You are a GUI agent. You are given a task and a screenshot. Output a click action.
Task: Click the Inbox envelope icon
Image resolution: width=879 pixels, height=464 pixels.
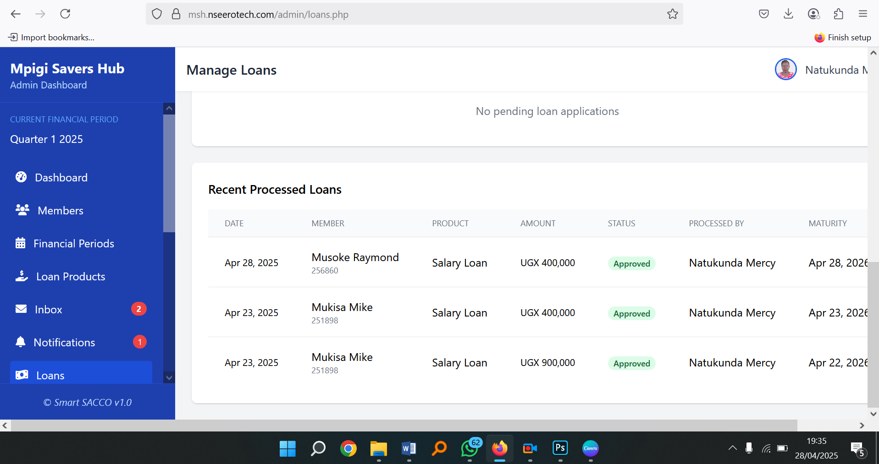pyautogui.click(x=21, y=309)
